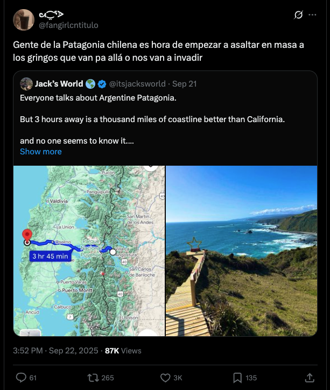Viewport: 330px width, 390px height.
Task: Open the map route image thumbnail
Action: 89,251
